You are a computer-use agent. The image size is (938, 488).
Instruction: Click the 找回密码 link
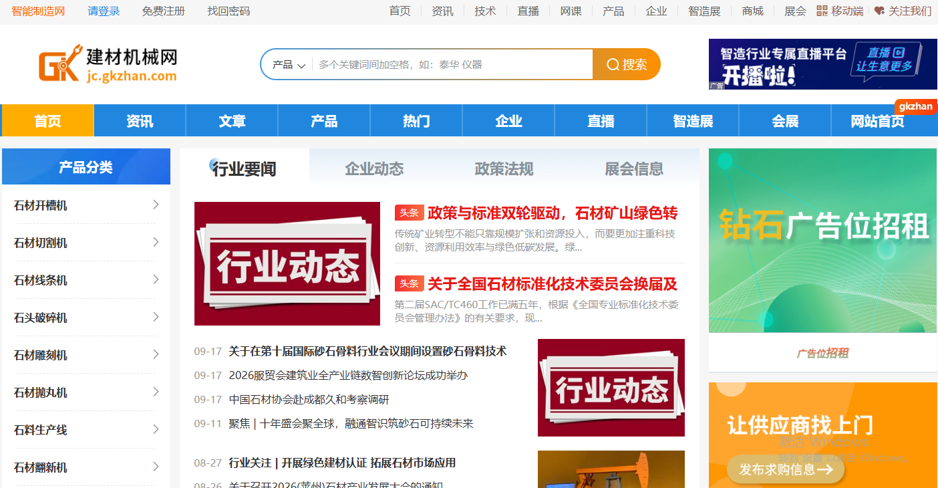(x=228, y=11)
